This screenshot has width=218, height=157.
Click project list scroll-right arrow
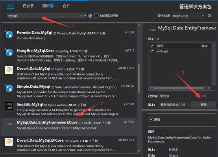209,88
